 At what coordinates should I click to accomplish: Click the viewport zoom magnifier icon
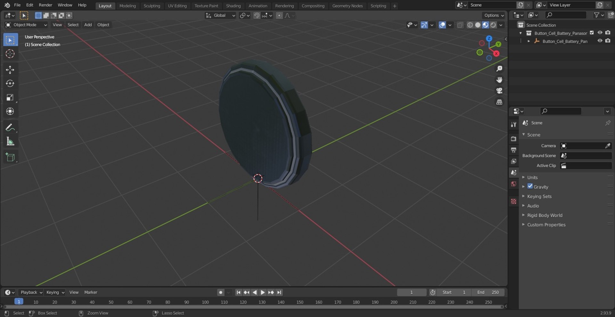click(499, 69)
